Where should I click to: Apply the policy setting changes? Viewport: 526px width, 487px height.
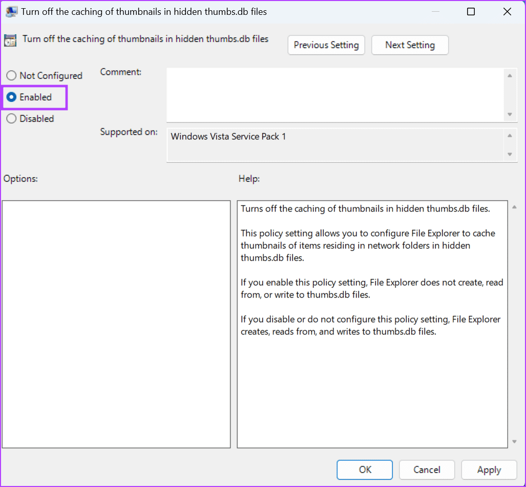click(489, 470)
